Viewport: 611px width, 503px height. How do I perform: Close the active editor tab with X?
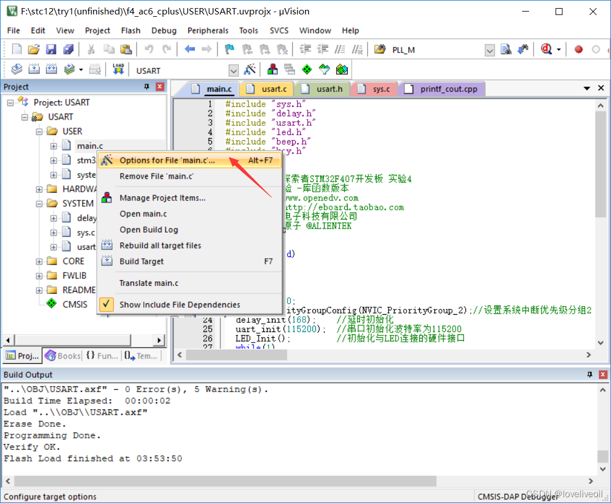click(601, 88)
